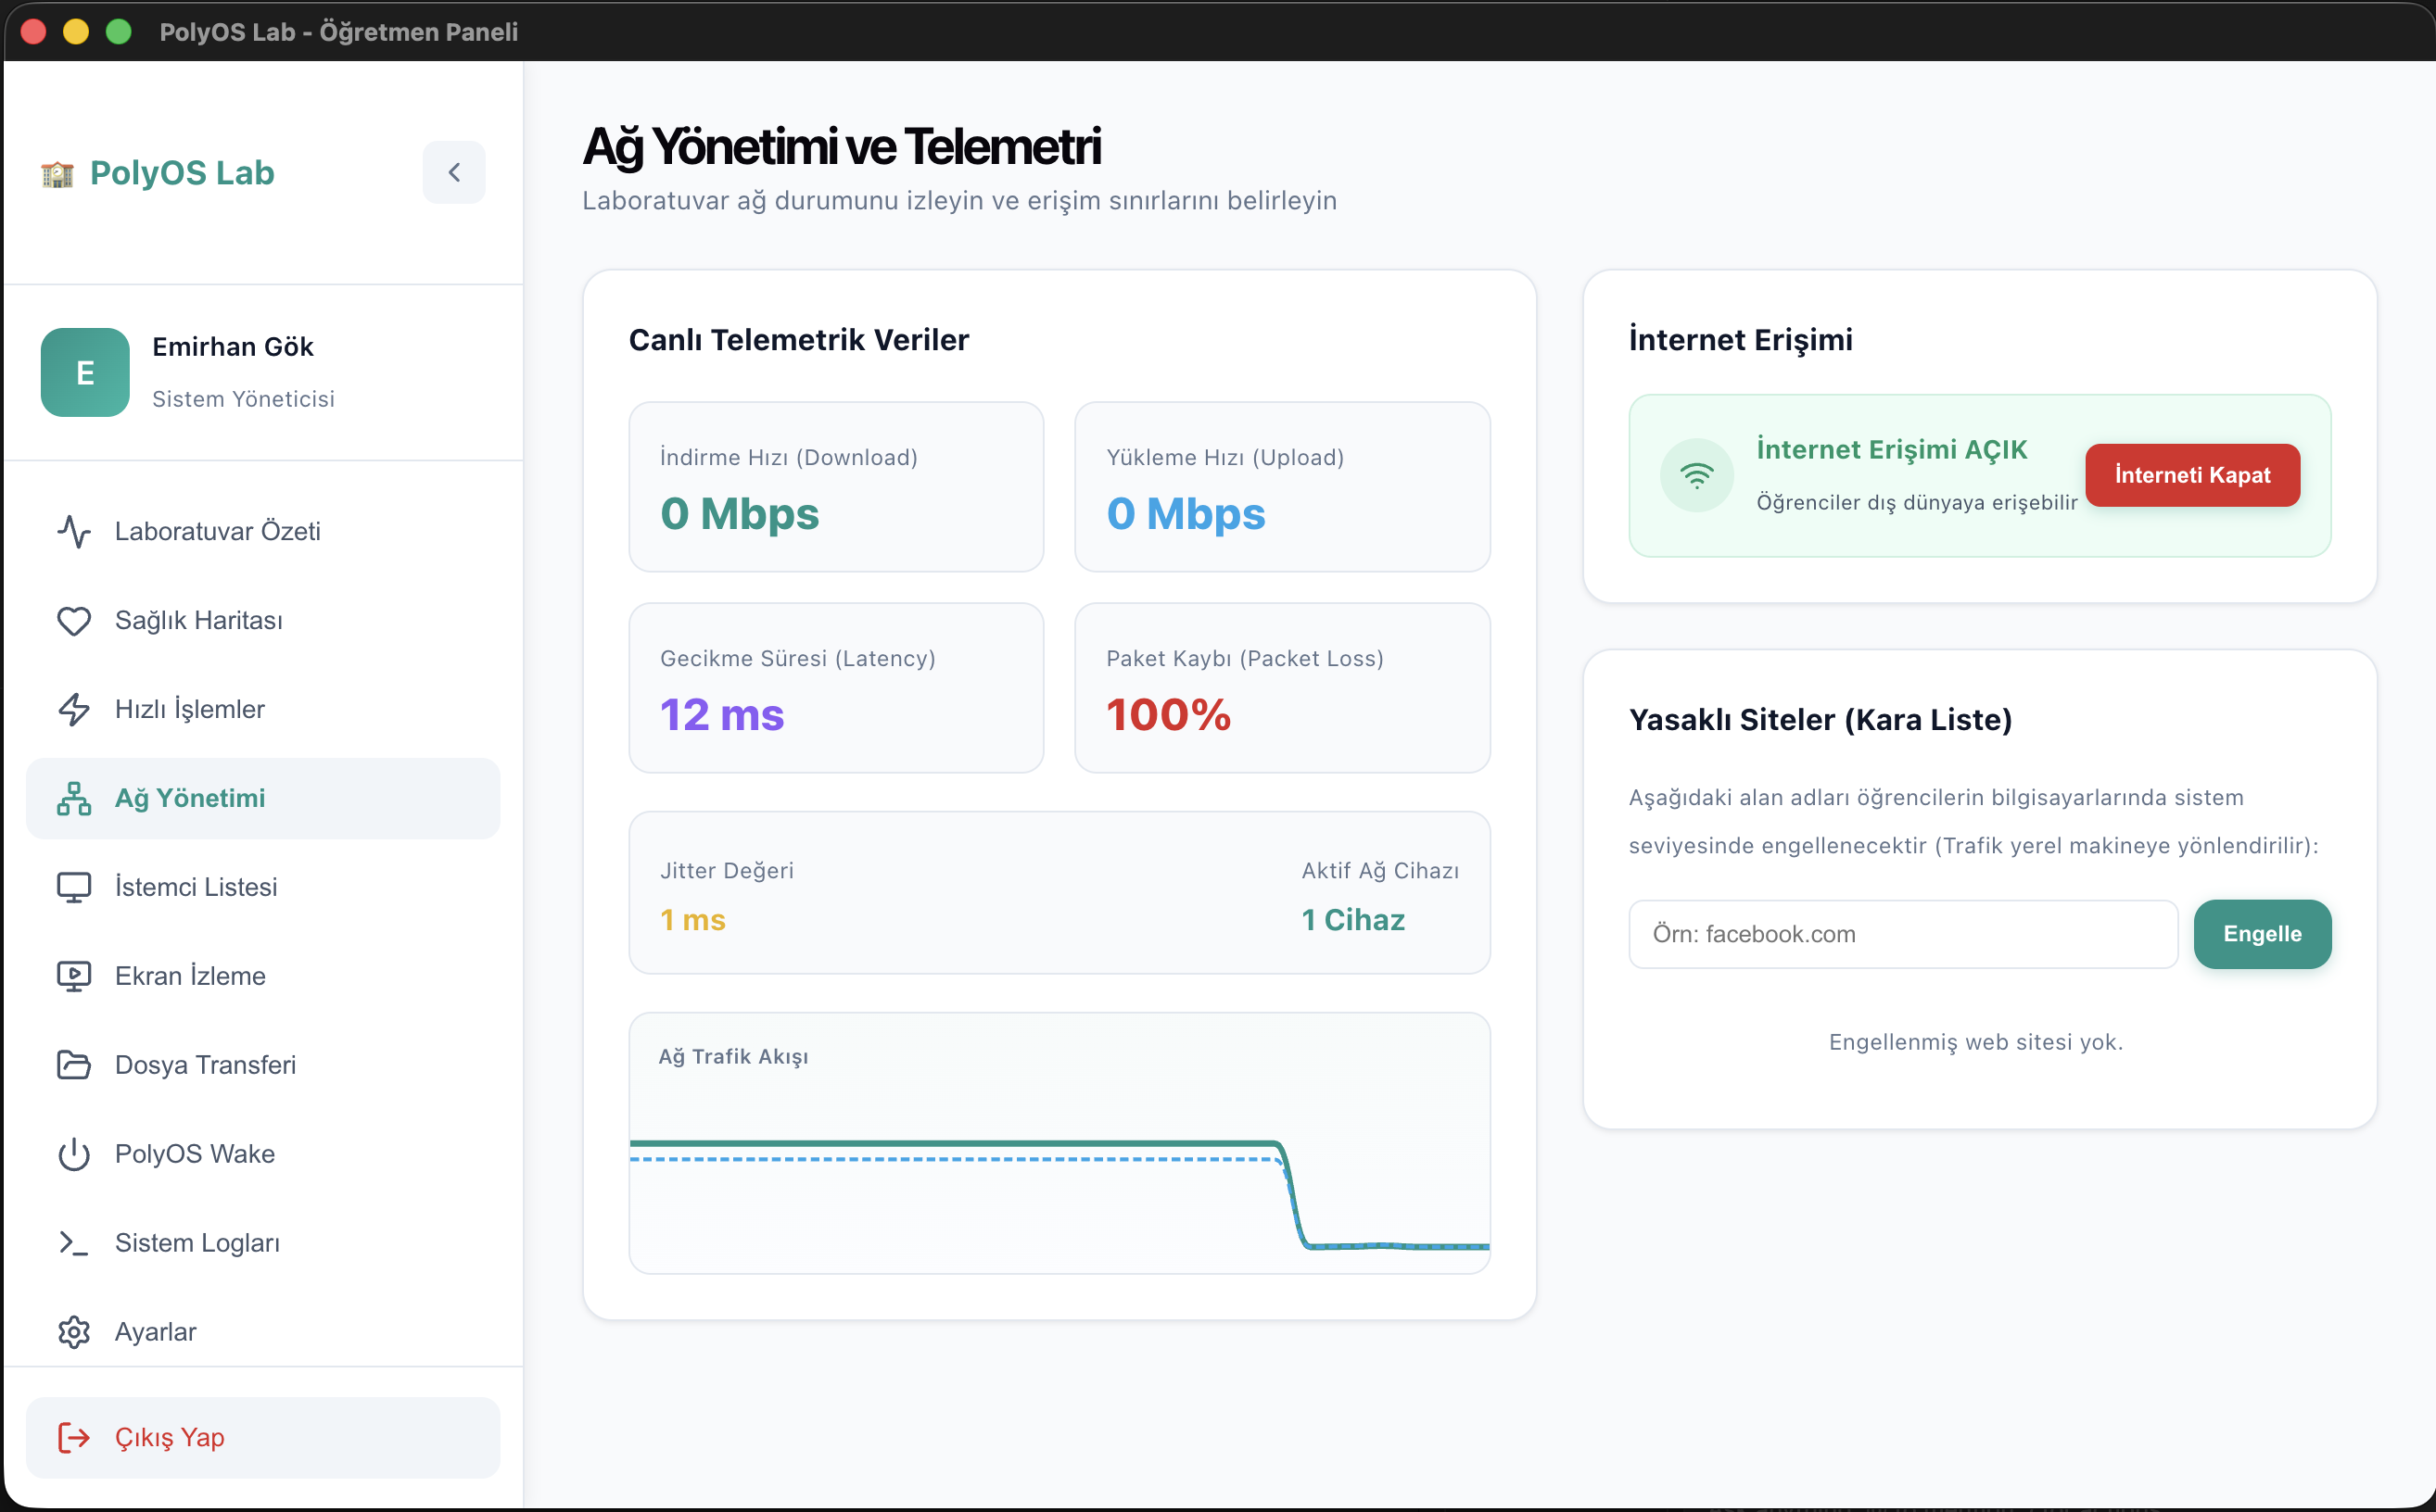Viewport: 2436px width, 1512px height.
Task: Open the Hızlı İşlemler menu item
Action: [263, 709]
